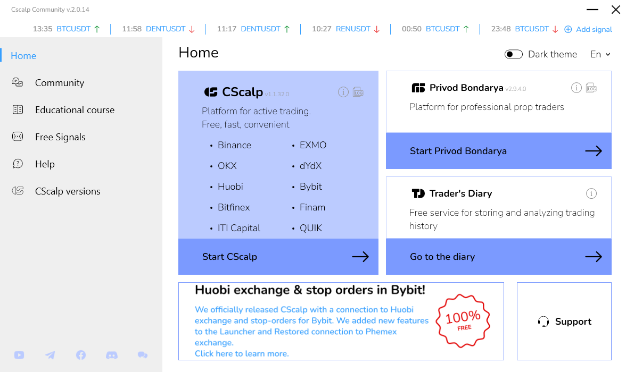
Task: Click the Go to the diary button
Action: point(498,257)
